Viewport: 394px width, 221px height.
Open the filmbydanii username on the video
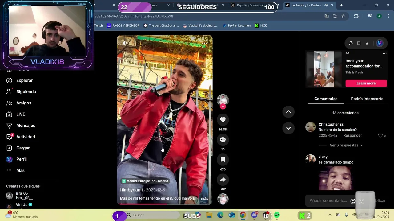(131, 190)
